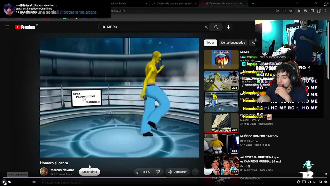Like the video with 161 K

(x=143, y=172)
